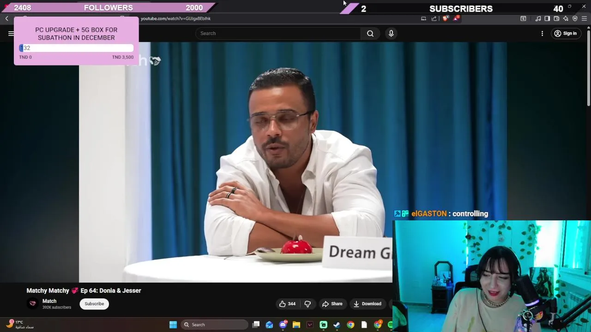The image size is (591, 332).
Task: Open the first Google Chrome taskbar icon
Action: tap(350, 325)
